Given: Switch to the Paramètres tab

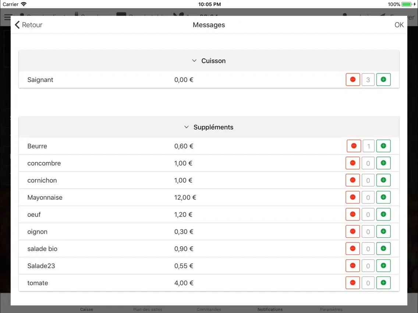Looking at the screenshot, I should (331, 309).
